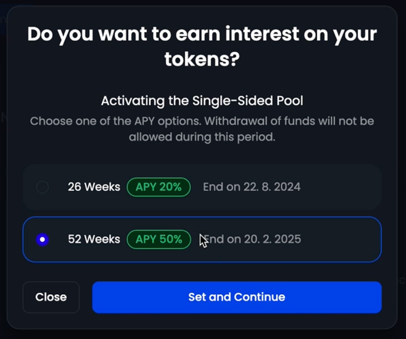406x339 pixels.
Task: Dismiss the dialog with Close
Action: click(x=51, y=297)
